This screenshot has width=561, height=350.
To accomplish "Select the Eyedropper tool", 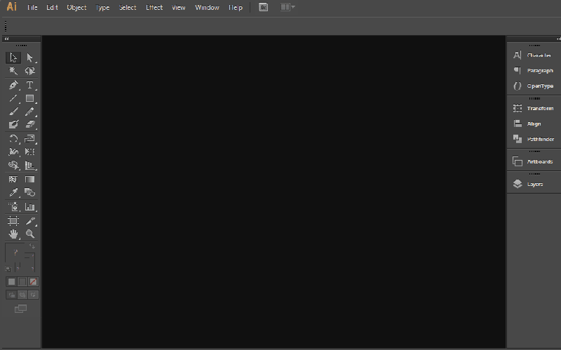I will [x=13, y=193].
